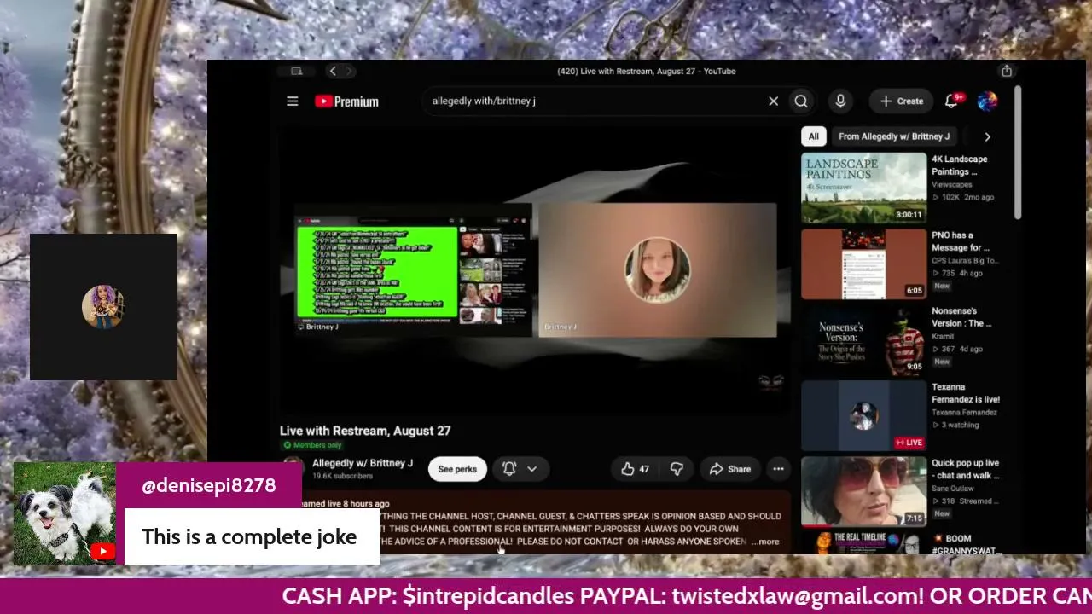This screenshot has width=1092, height=614.
Task: Open the Texanna Fernandez live stream thumbnail
Action: (863, 415)
